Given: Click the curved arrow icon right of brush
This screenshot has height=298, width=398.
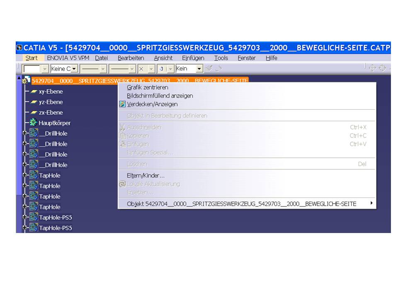Looking at the screenshot, I should (x=218, y=68).
